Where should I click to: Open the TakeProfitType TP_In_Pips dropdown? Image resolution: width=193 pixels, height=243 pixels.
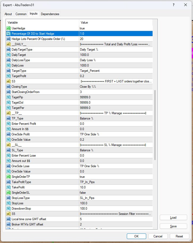pos(116,182)
